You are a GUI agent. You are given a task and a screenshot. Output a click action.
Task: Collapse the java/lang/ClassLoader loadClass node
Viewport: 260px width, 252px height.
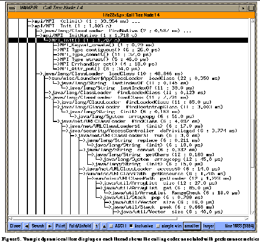[x=40, y=74]
